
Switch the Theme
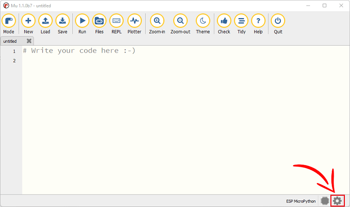tap(203, 24)
